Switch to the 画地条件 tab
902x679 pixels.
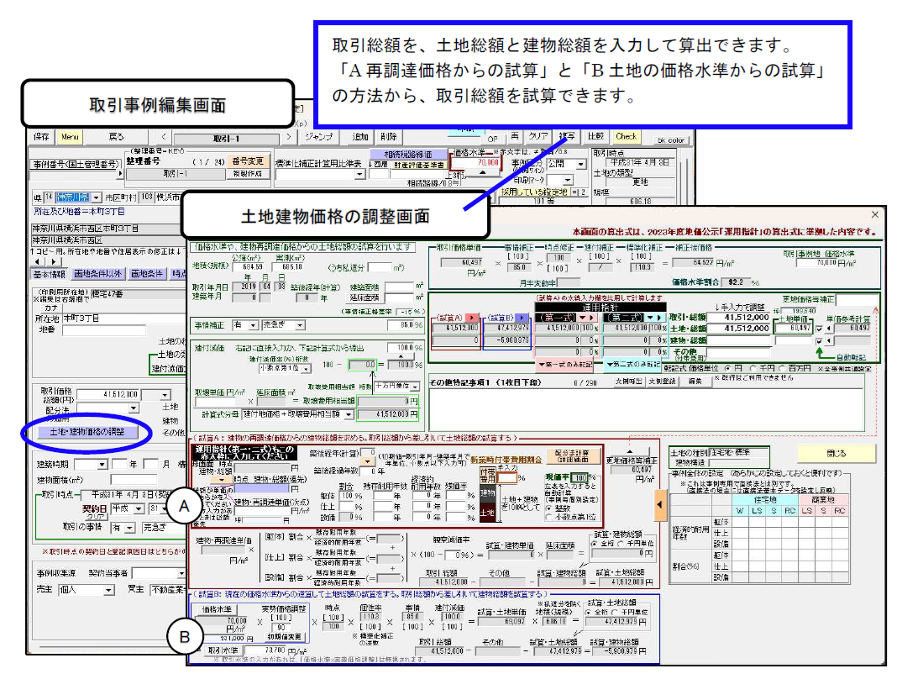pyautogui.click(x=147, y=275)
